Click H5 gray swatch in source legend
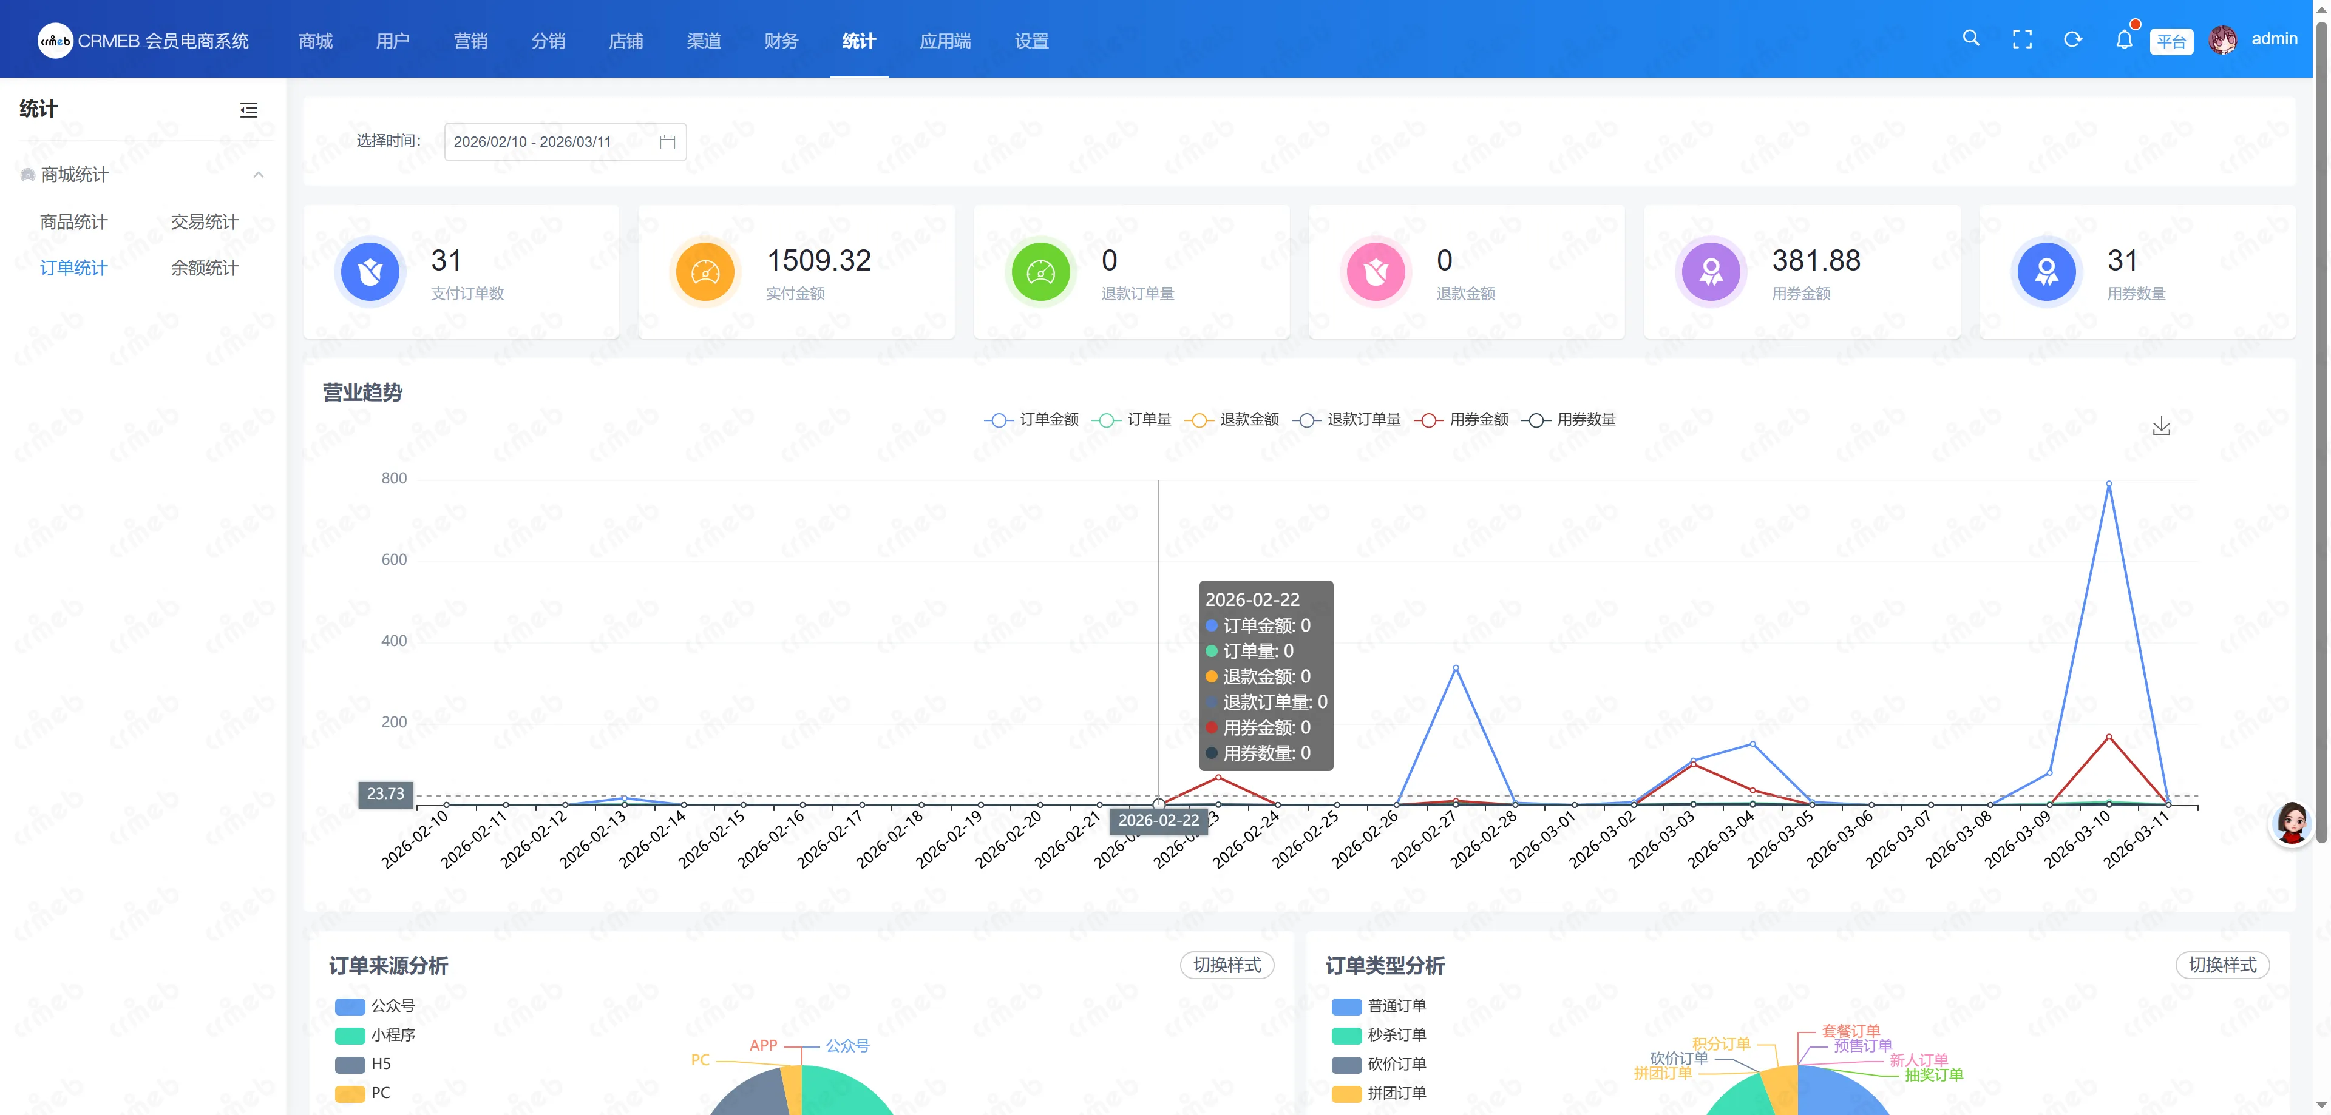2331x1115 pixels. [349, 1065]
